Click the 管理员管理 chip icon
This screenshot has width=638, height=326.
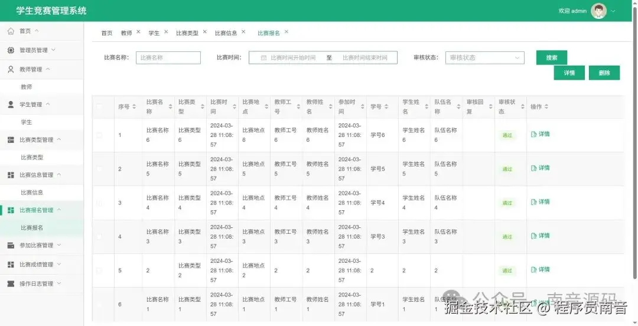pyautogui.click(x=11, y=50)
